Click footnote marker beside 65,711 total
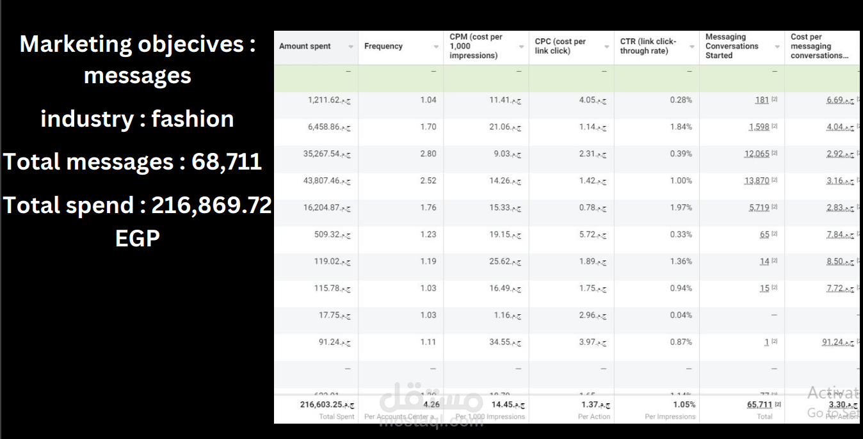 click(x=778, y=404)
